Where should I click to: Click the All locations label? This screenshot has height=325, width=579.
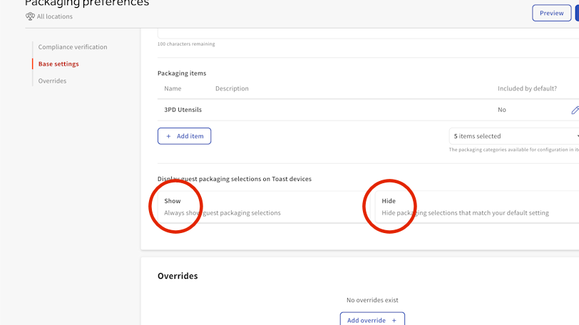[x=55, y=16]
